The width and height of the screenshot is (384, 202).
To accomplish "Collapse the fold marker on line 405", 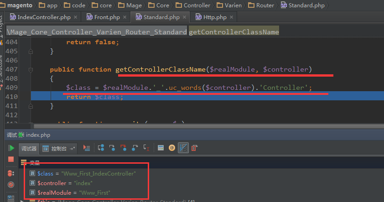I will [x=31, y=52].
